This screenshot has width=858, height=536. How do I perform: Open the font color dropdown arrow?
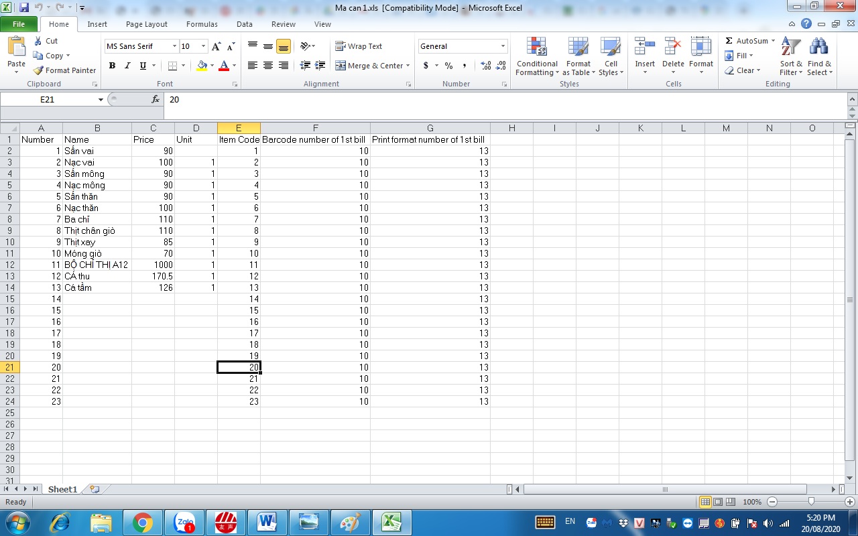[x=234, y=66]
